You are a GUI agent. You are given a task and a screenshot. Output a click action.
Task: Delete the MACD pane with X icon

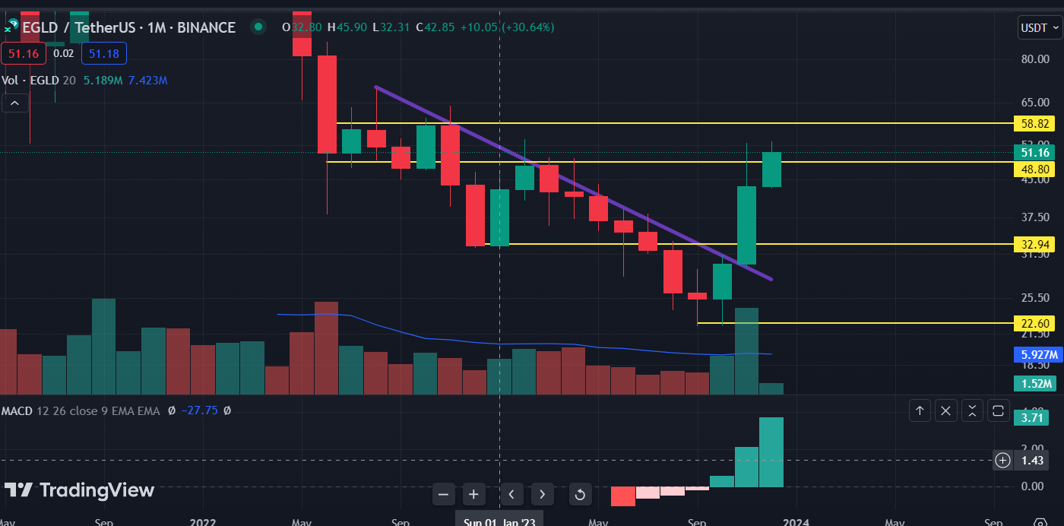click(945, 411)
